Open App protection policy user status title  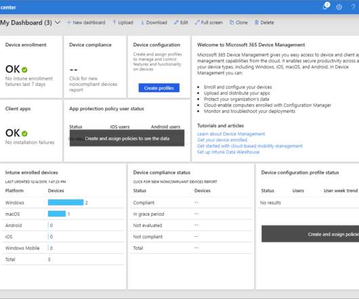[106, 109]
